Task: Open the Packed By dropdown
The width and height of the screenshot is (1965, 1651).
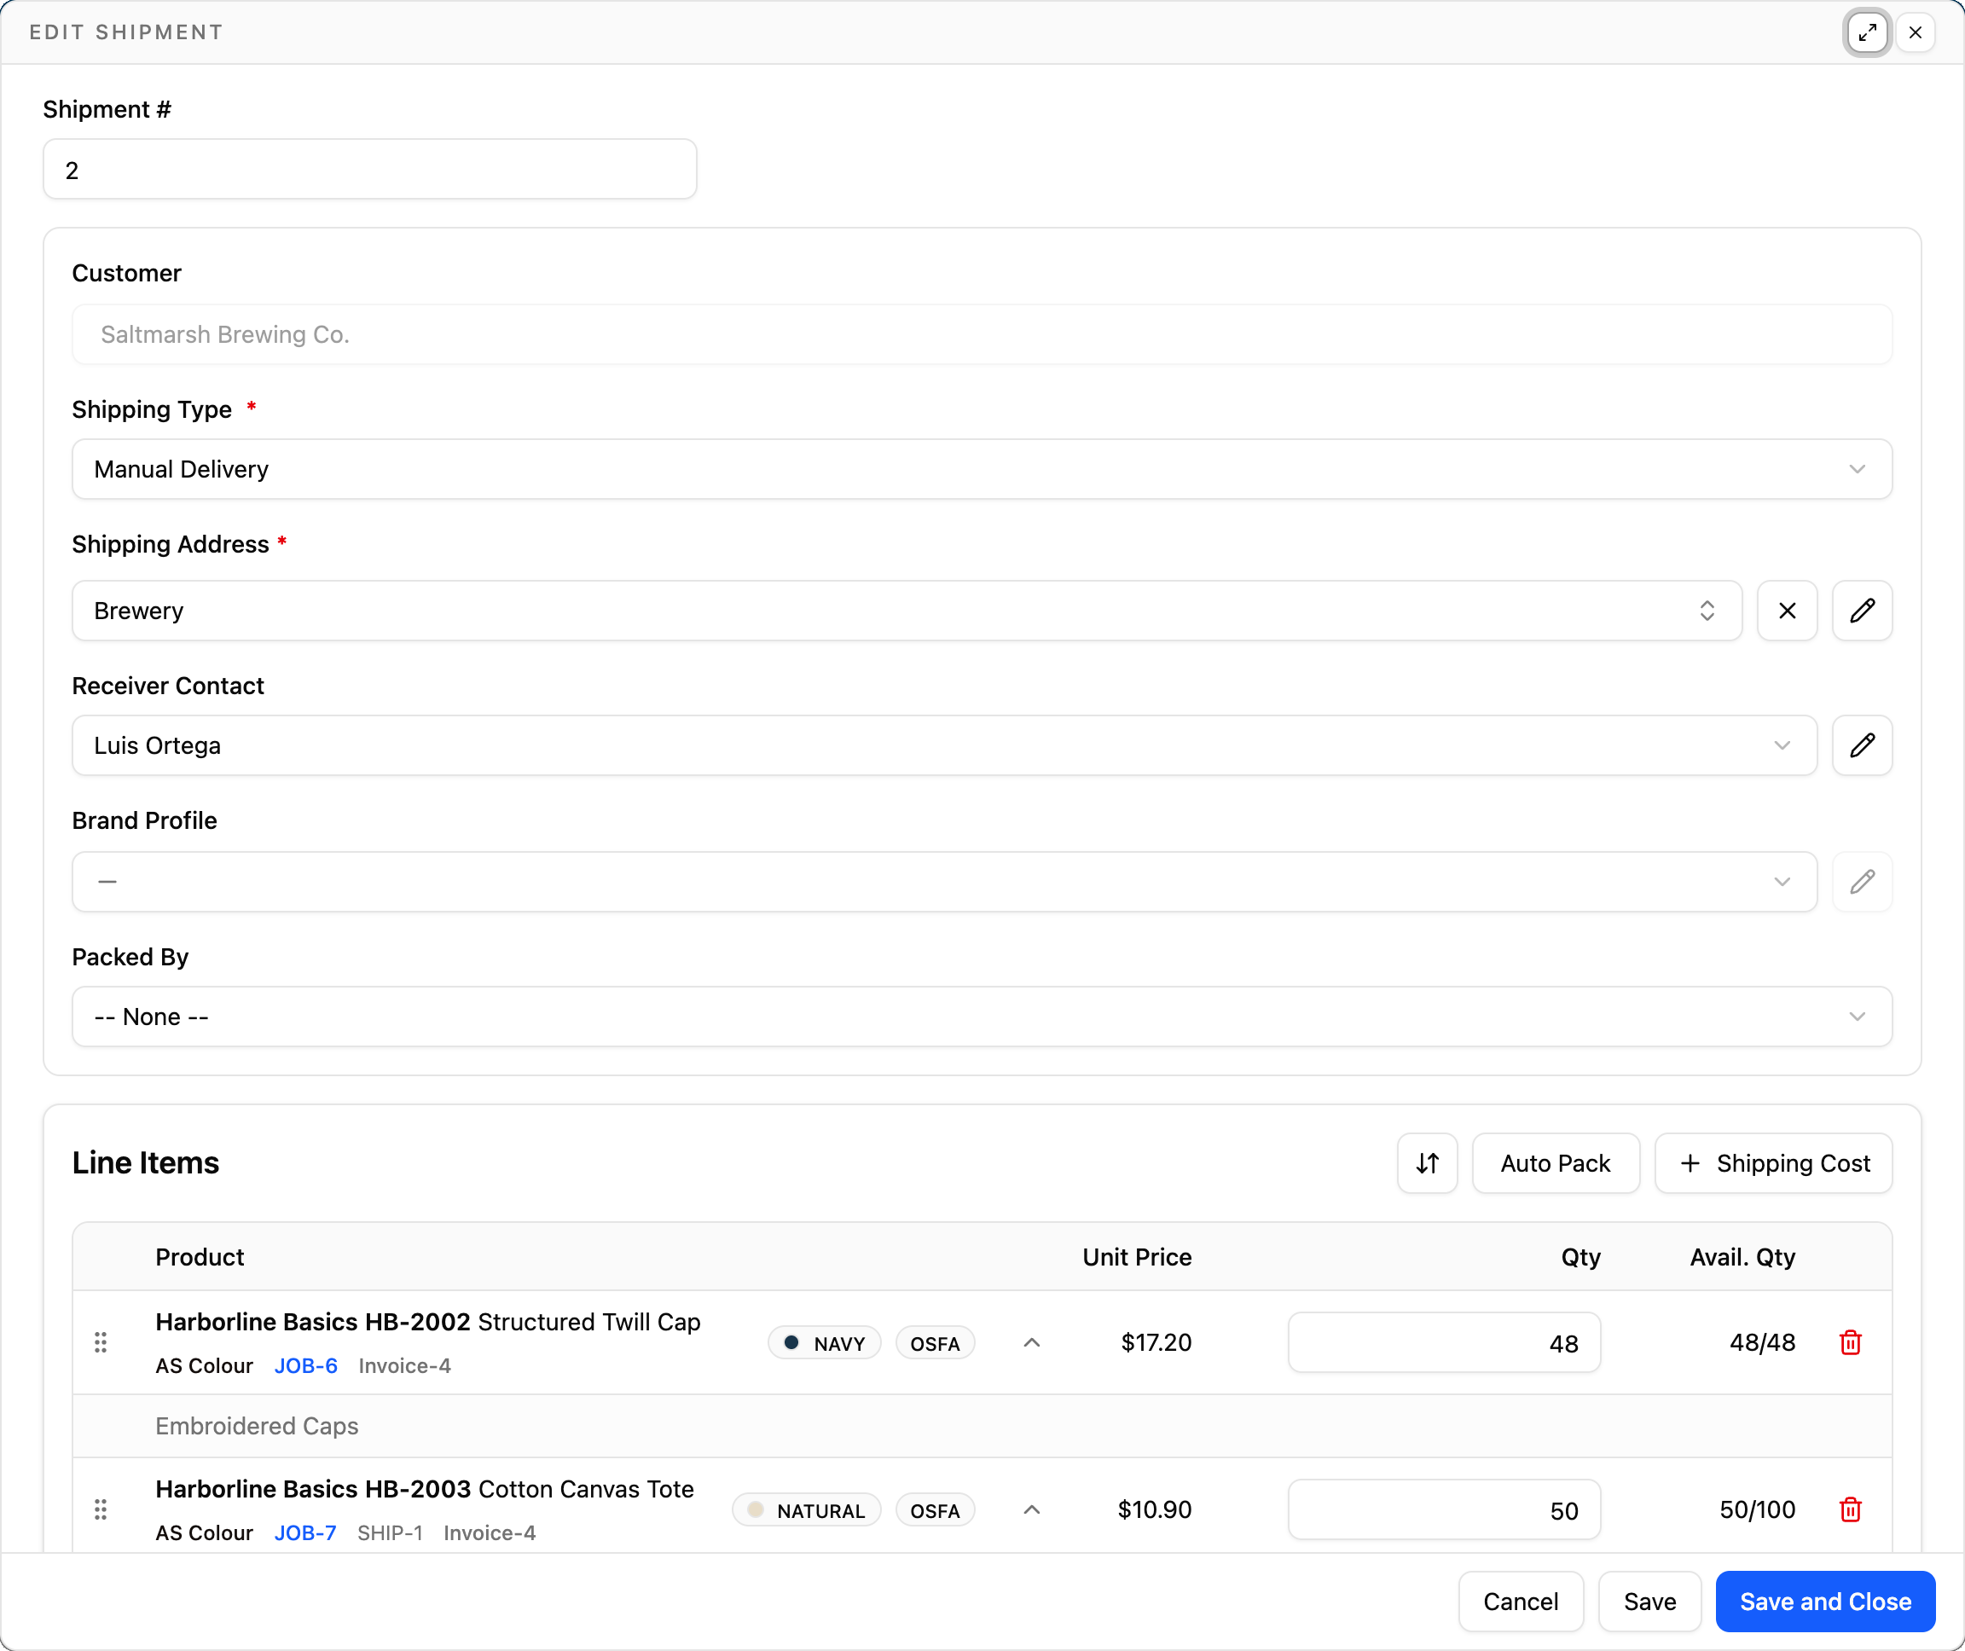Action: 982,1017
